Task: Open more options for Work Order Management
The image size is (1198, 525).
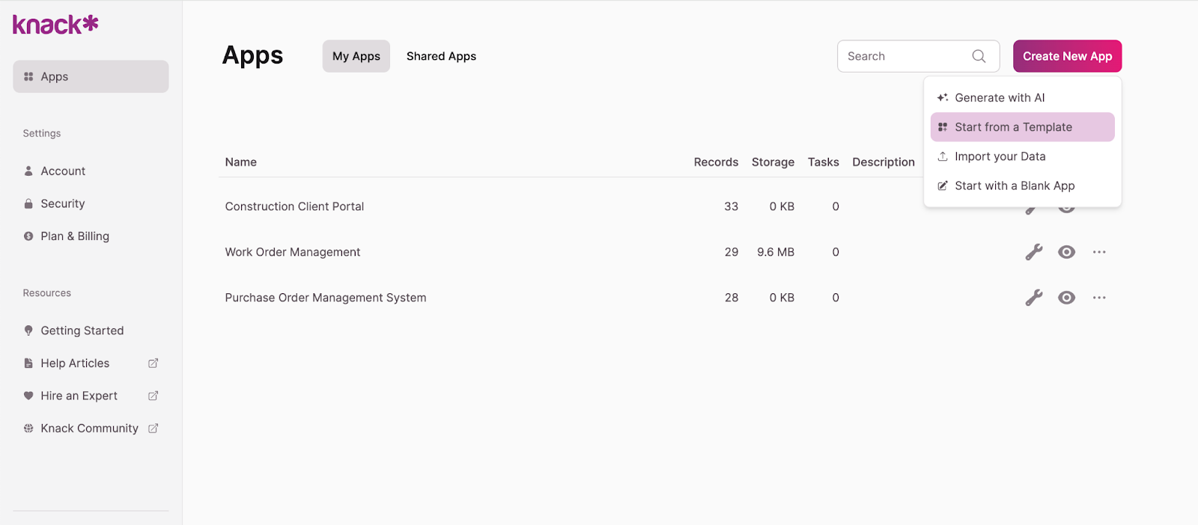Action: [1099, 252]
